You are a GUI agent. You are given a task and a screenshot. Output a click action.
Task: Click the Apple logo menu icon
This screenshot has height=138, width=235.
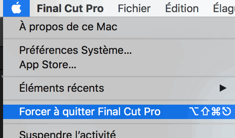(x=16, y=8)
